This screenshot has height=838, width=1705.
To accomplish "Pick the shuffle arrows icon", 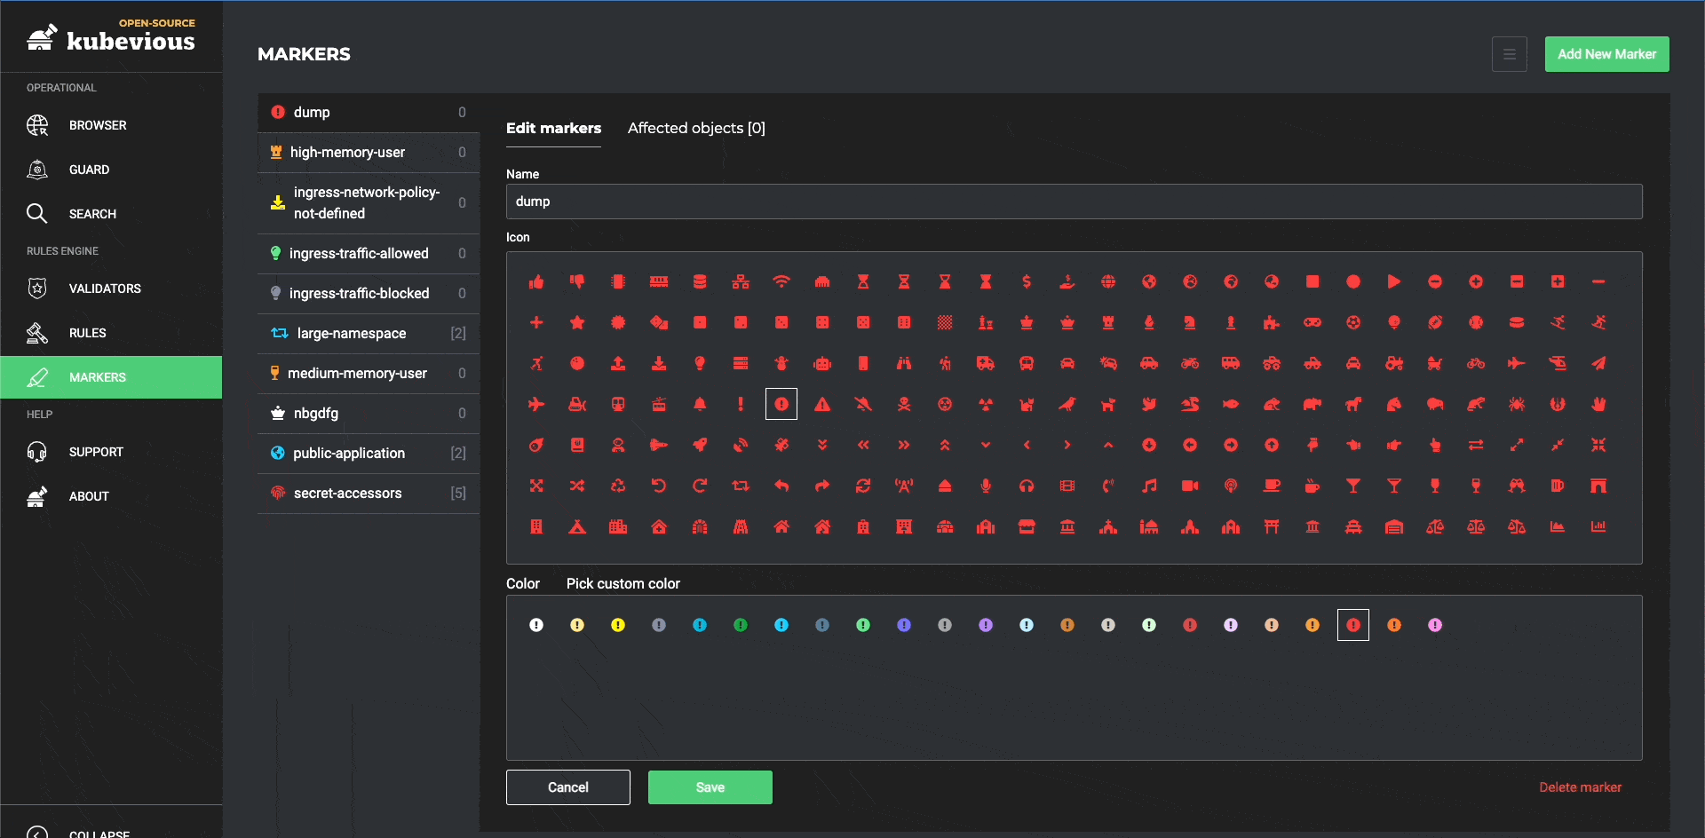I will point(577,486).
